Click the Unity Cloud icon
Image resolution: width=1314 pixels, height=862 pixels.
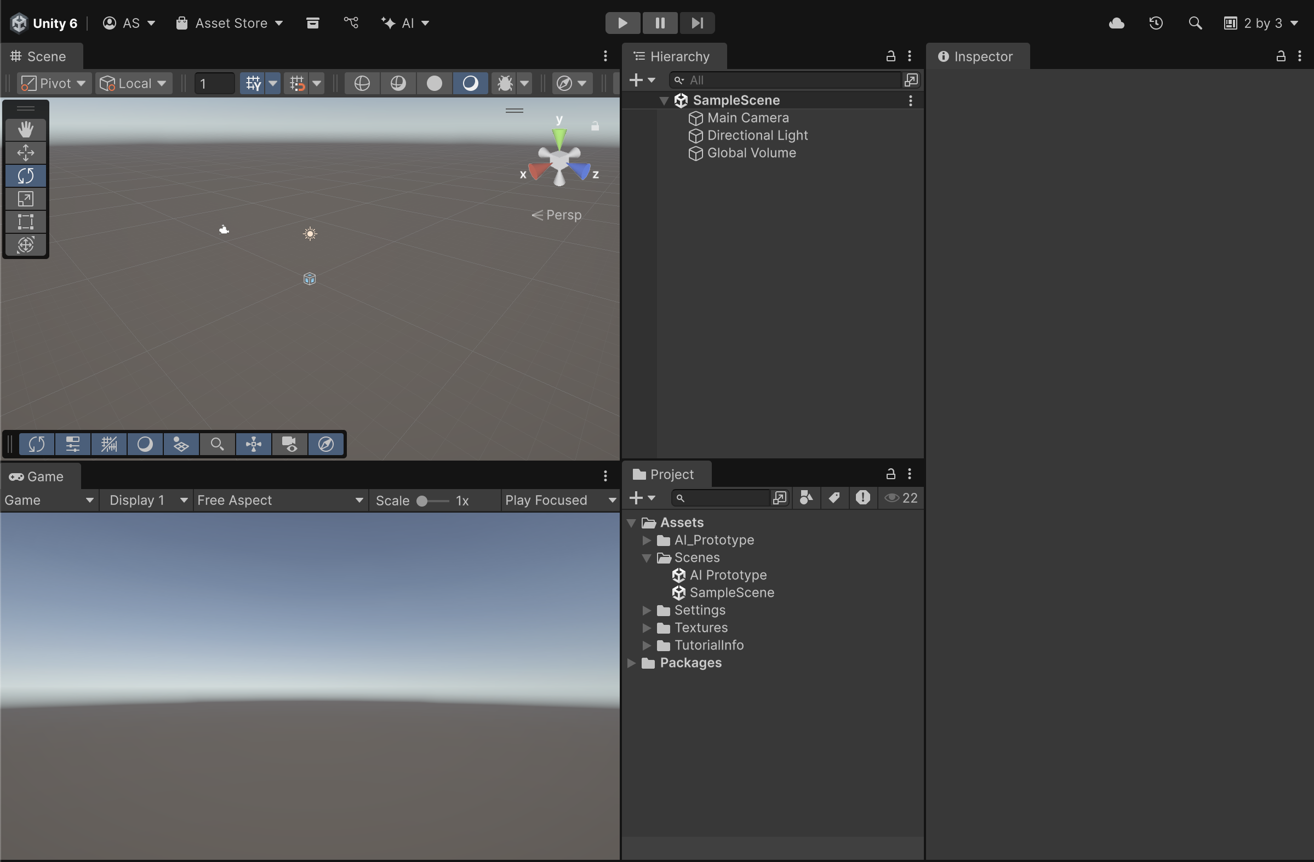[x=1116, y=23]
